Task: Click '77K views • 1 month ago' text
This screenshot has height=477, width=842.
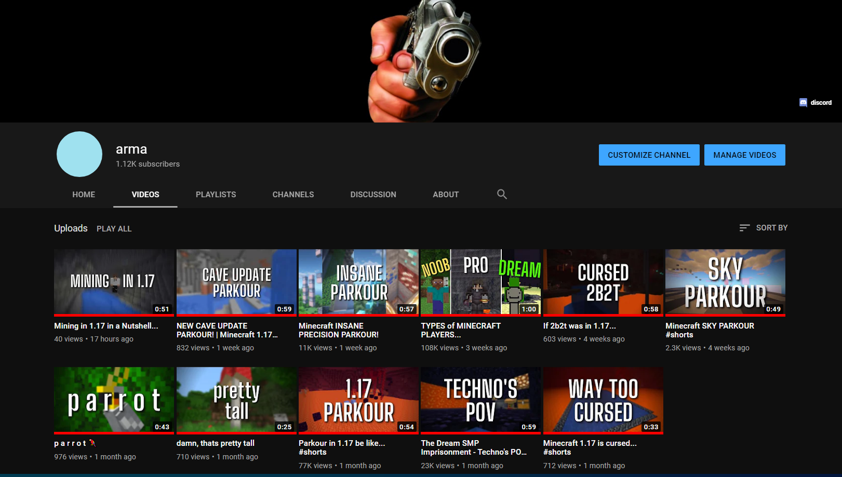Action: pos(340,466)
